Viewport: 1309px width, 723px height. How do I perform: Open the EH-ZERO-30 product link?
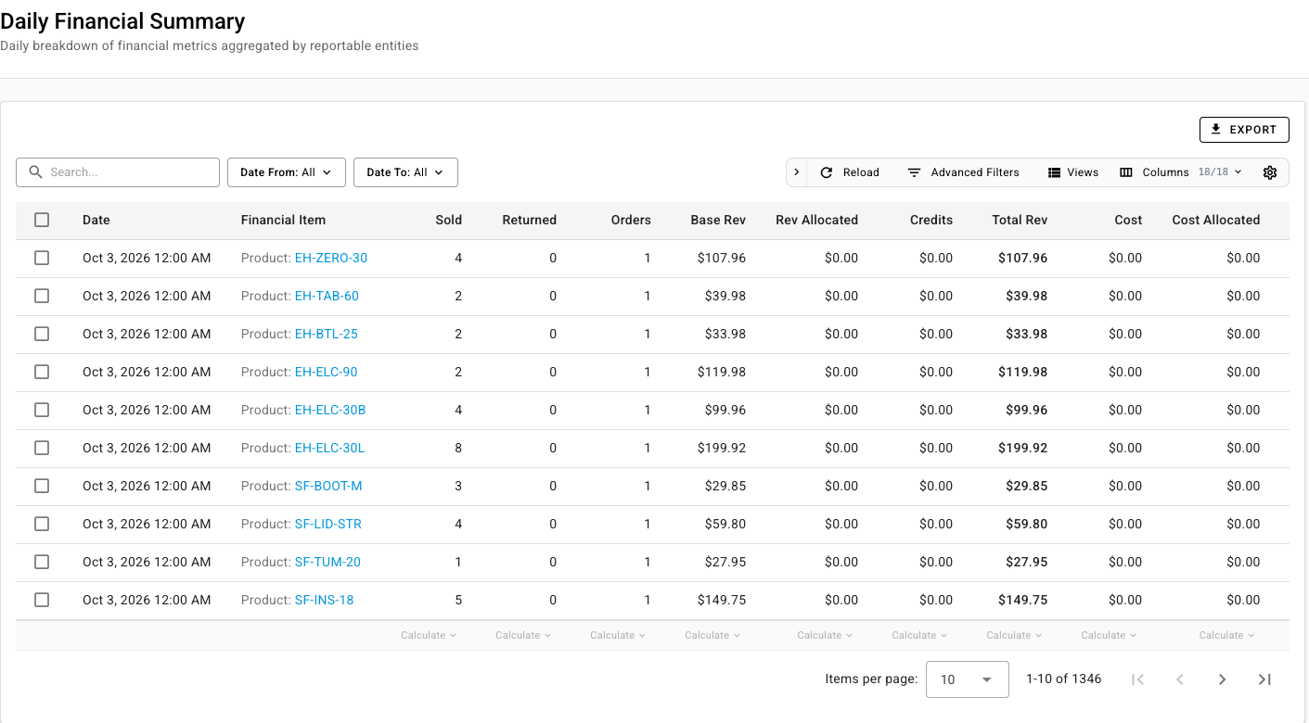coord(331,258)
